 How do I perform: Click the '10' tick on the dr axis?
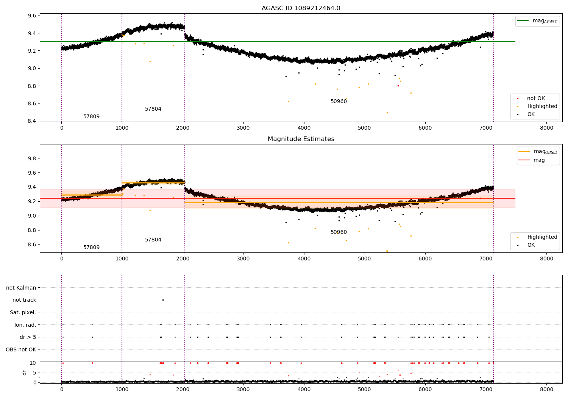[33, 363]
